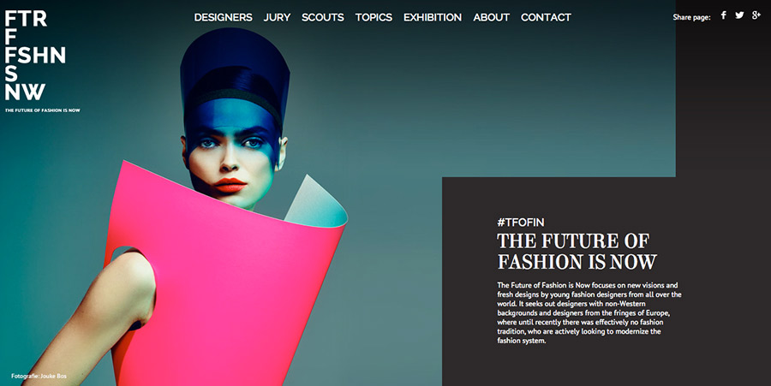Viewport: 771px width, 386px height.
Task: Click the description paragraph about young designers
Action: point(589,313)
